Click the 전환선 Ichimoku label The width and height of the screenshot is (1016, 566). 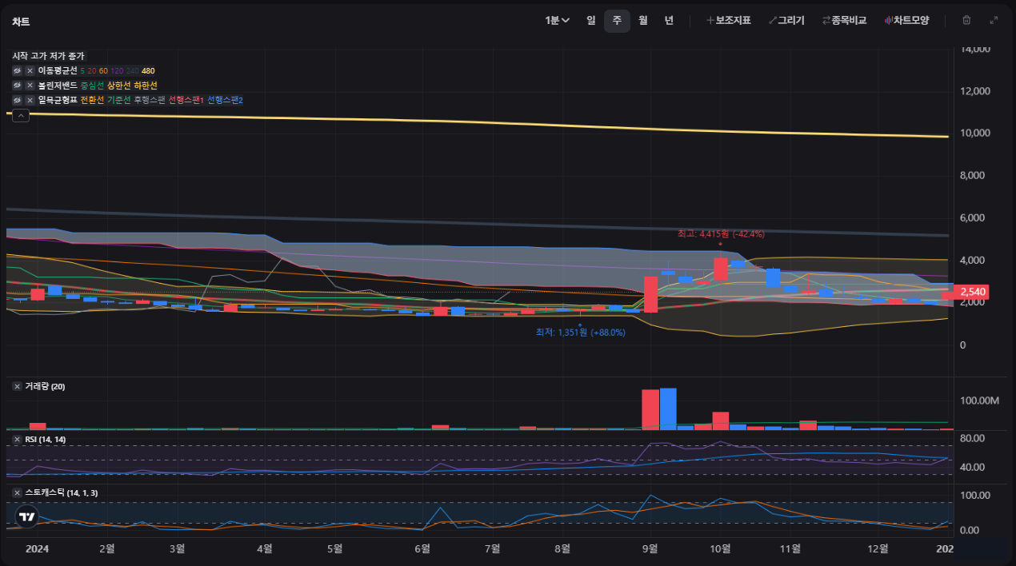tap(92, 100)
